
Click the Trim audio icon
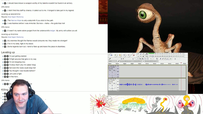coord(145,59)
